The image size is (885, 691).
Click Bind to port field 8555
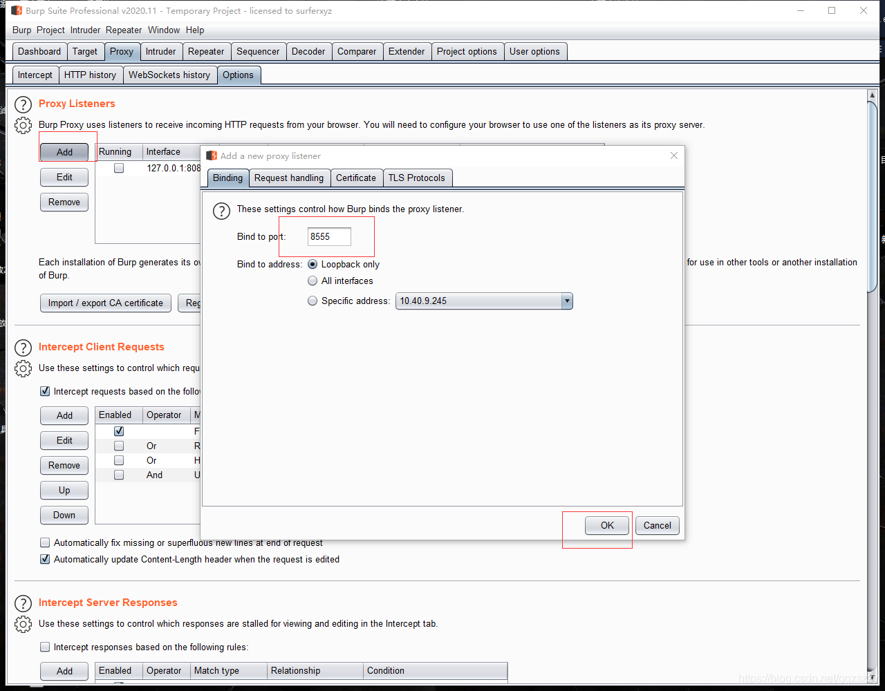[330, 236]
